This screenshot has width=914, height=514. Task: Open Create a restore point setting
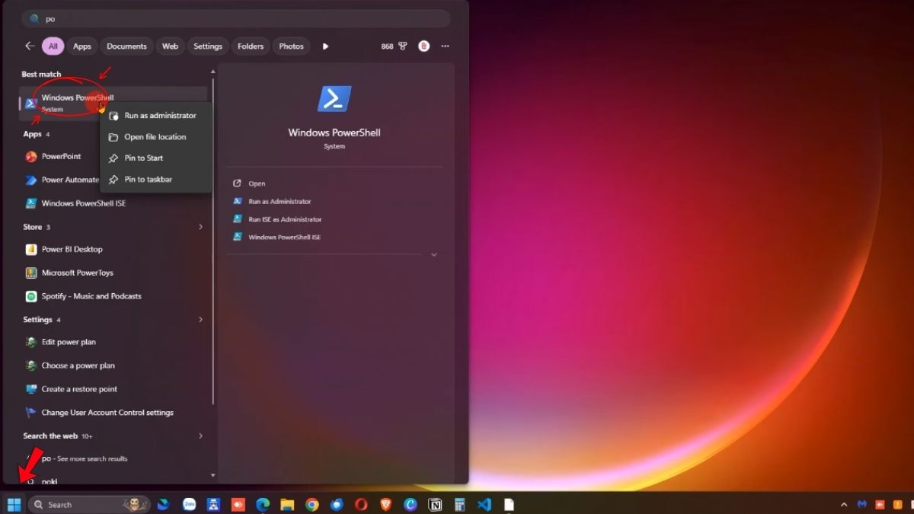click(114, 389)
